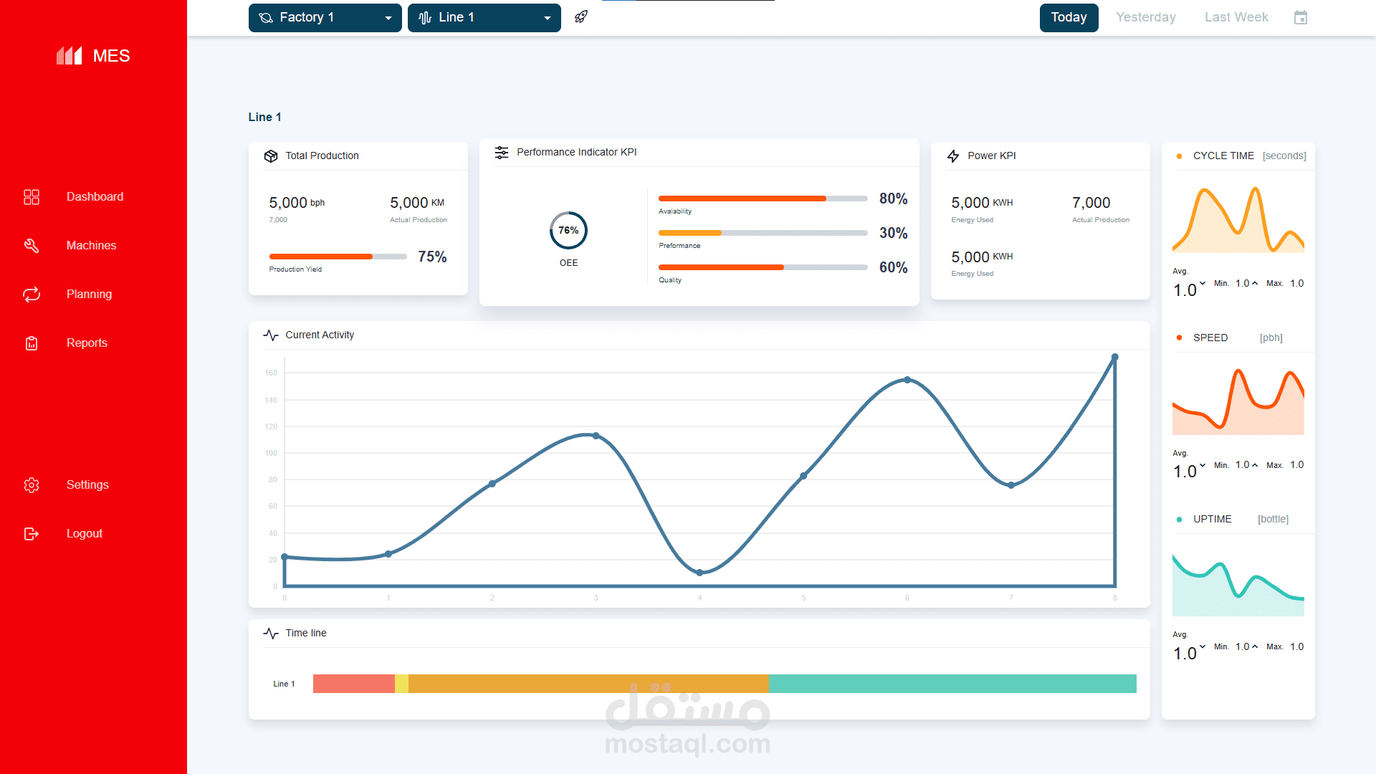Open the Factory 1 dropdown
1376x774 pixels.
[x=325, y=18]
